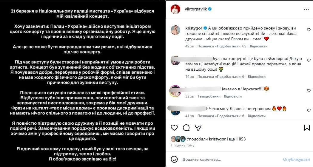The image size is (313, 167).
Task: Like kristygor's comment with heart
Action: tap(309, 30)
